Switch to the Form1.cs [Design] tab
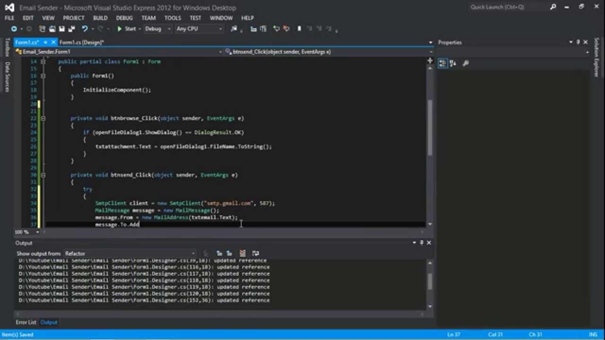Viewport: 605px width, 340px height. pyautogui.click(x=82, y=42)
